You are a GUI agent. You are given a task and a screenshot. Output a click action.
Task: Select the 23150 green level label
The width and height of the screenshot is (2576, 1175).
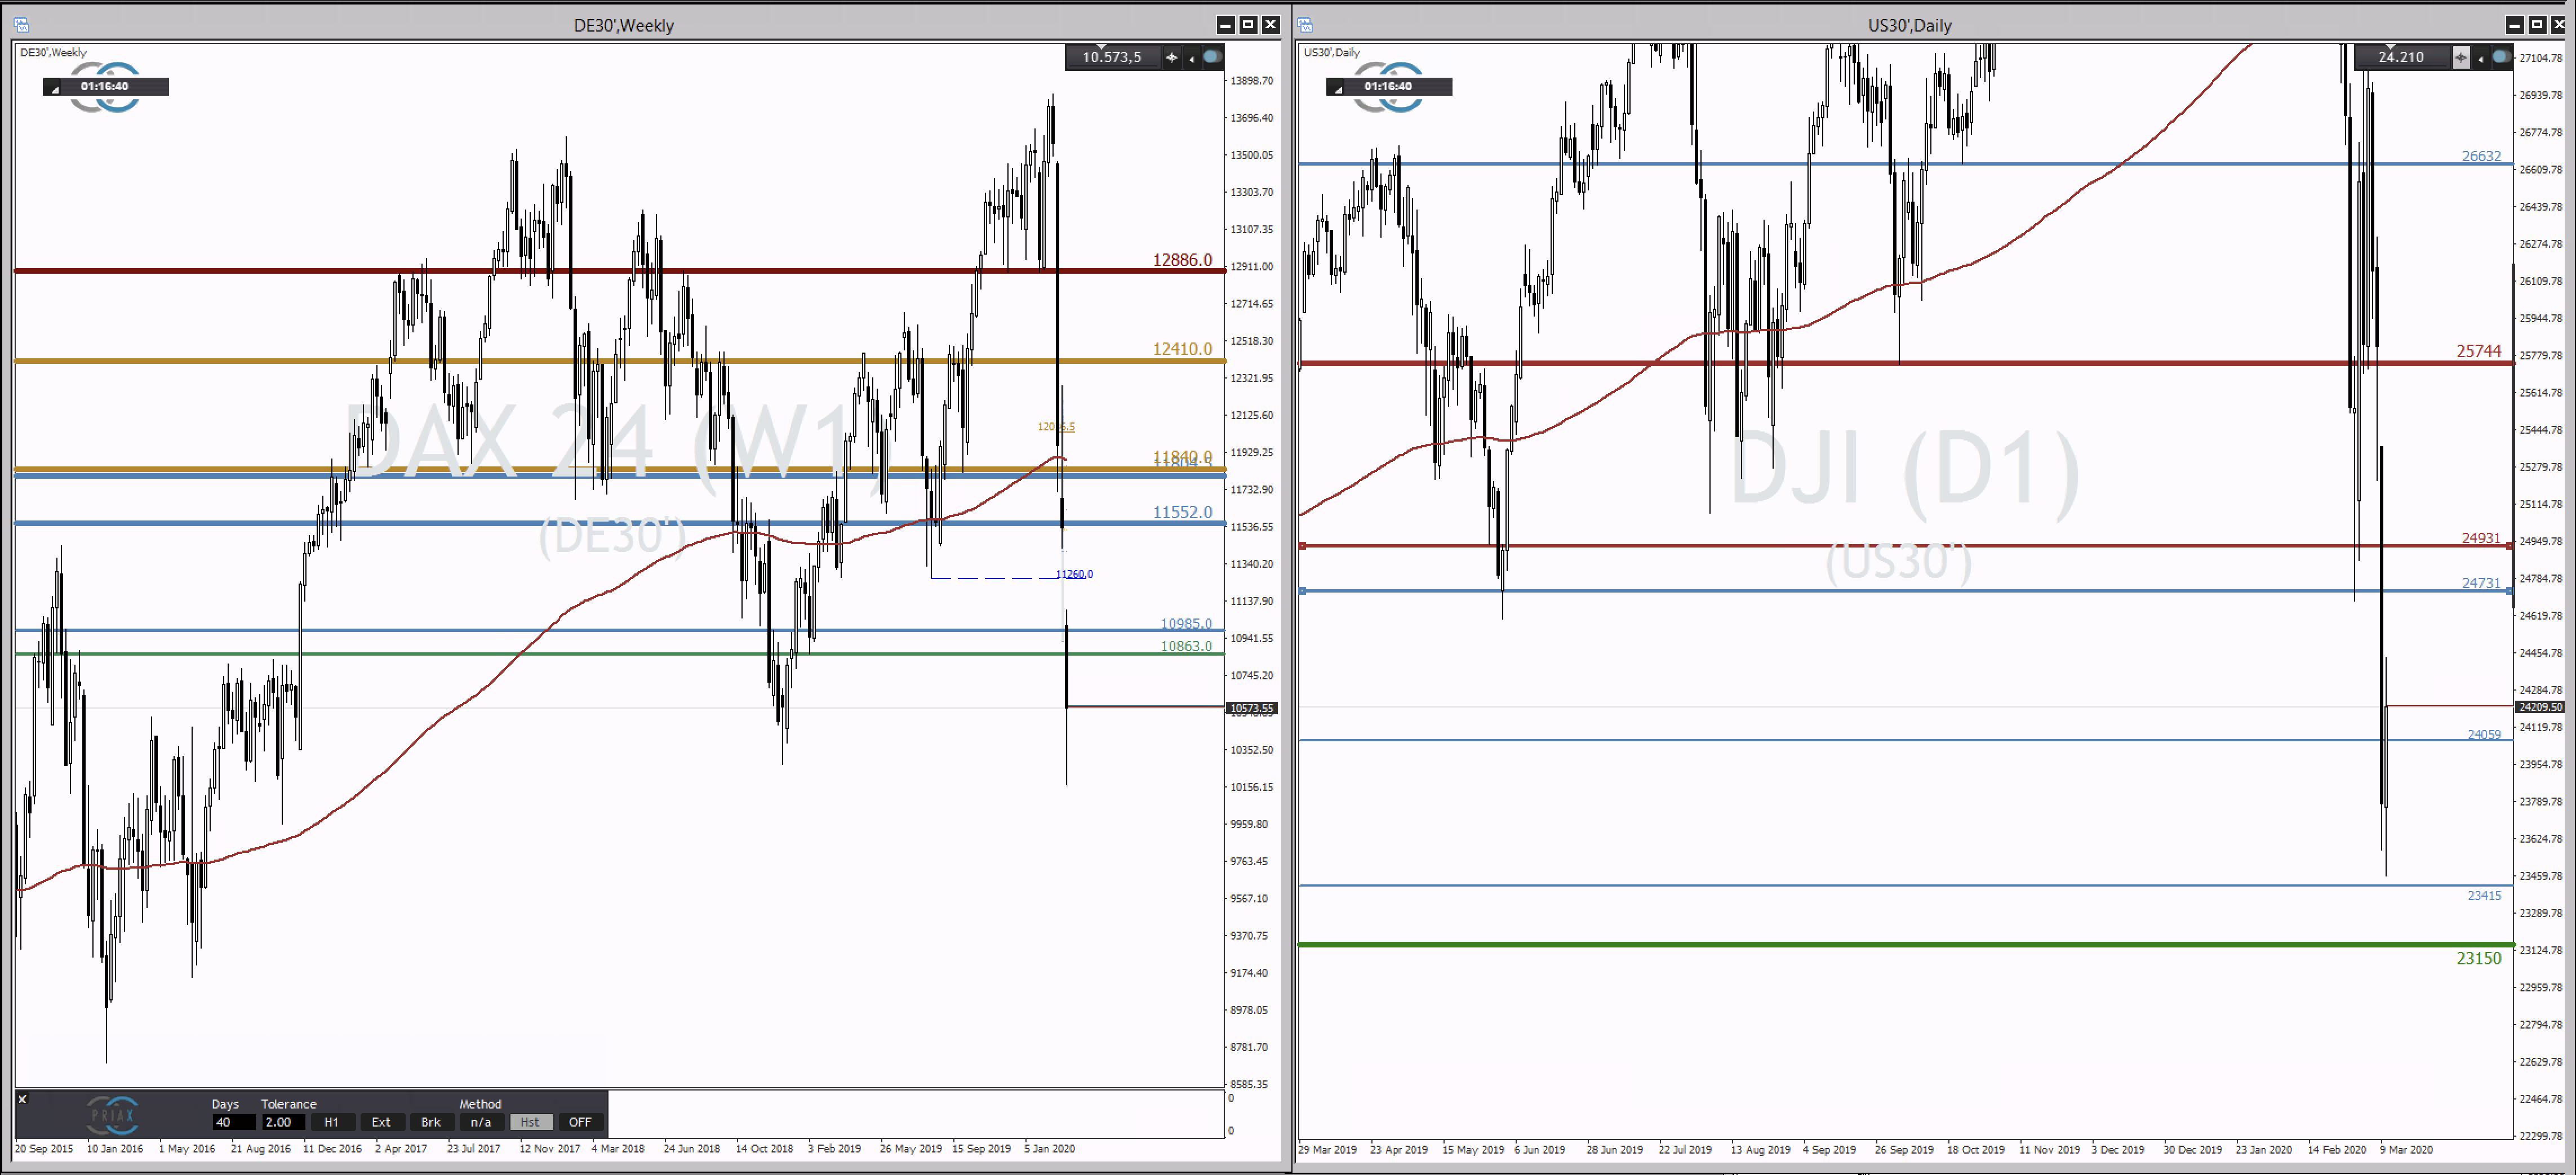click(x=2478, y=958)
